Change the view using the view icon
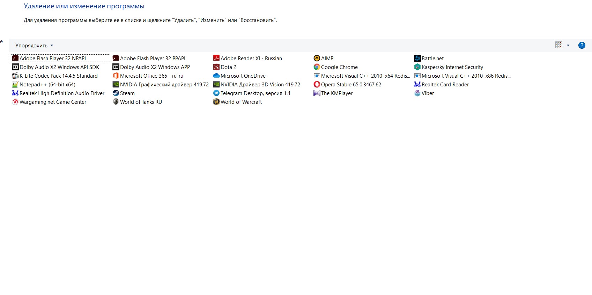The image size is (592, 295). pos(558,45)
